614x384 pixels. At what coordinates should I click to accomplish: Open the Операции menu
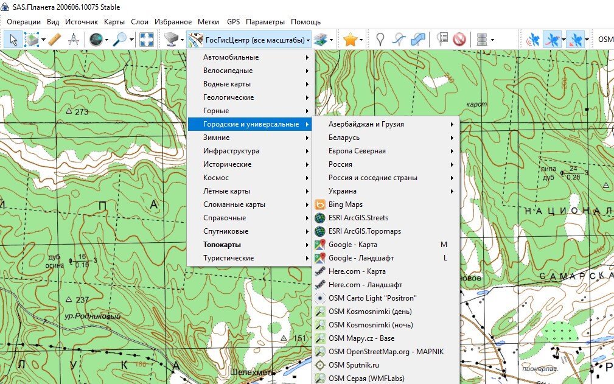click(24, 22)
